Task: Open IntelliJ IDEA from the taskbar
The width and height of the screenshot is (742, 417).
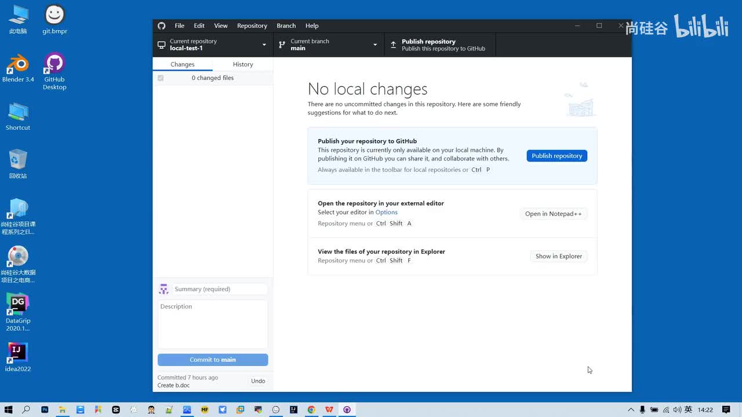Action: point(294,409)
